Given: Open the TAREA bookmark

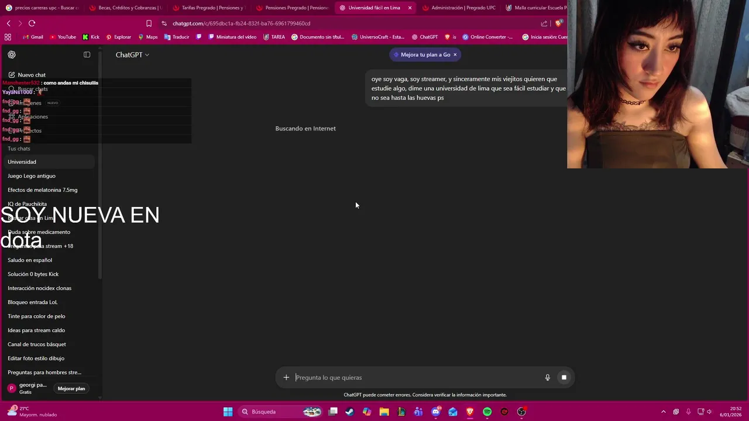Looking at the screenshot, I should (274, 37).
